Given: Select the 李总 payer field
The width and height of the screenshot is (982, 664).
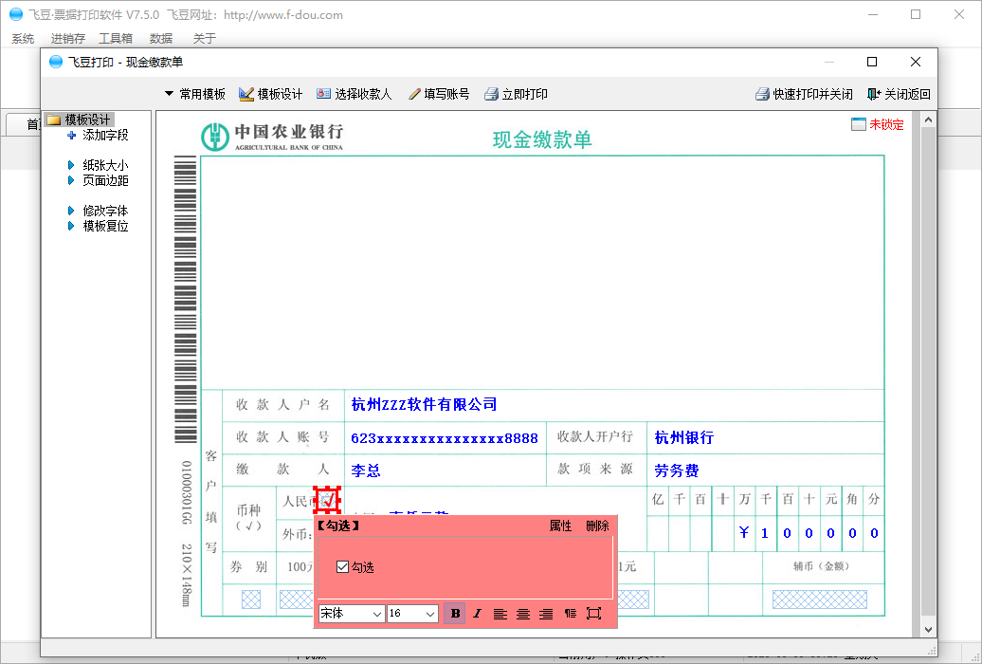Looking at the screenshot, I should point(366,470).
